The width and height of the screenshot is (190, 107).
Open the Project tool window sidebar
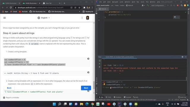[x=96, y=11]
